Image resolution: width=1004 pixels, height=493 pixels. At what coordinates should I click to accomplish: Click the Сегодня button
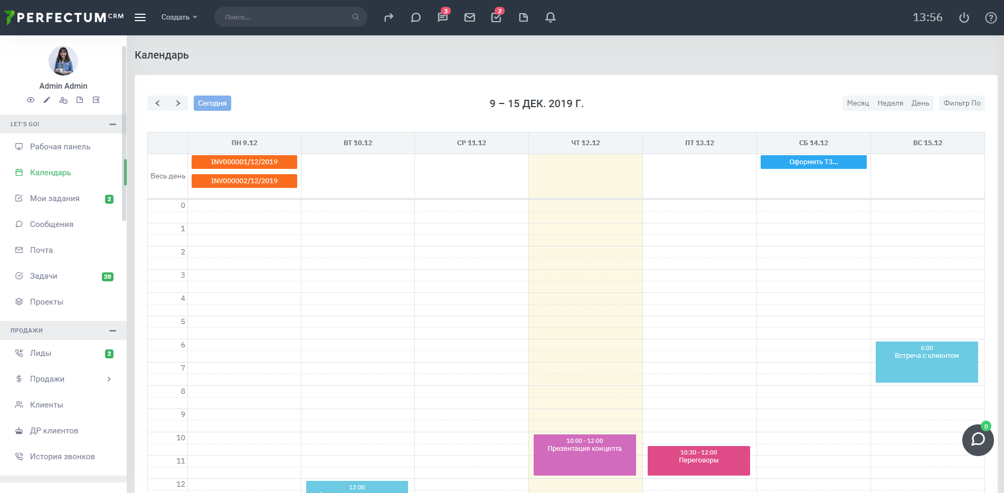[x=212, y=103]
